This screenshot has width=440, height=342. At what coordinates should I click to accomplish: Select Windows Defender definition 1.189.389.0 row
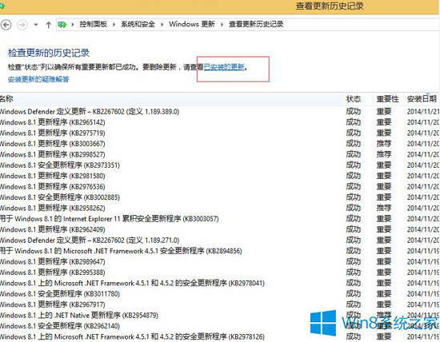tap(220, 112)
